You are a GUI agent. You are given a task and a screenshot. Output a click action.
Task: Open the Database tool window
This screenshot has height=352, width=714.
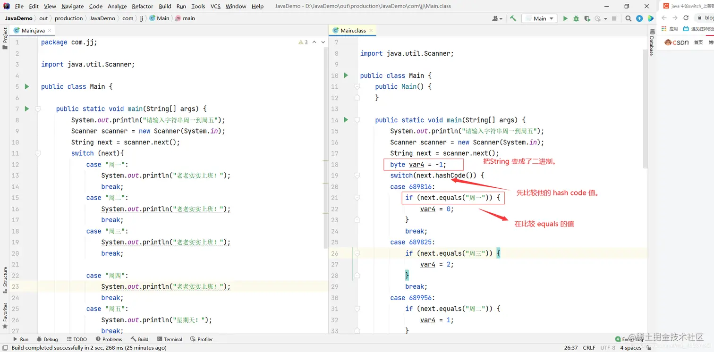click(x=652, y=42)
